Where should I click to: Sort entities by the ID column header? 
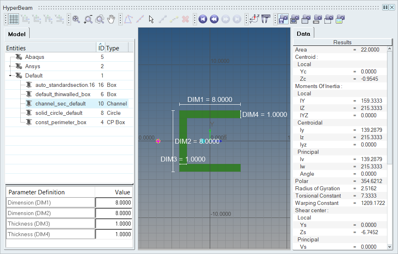101,48
